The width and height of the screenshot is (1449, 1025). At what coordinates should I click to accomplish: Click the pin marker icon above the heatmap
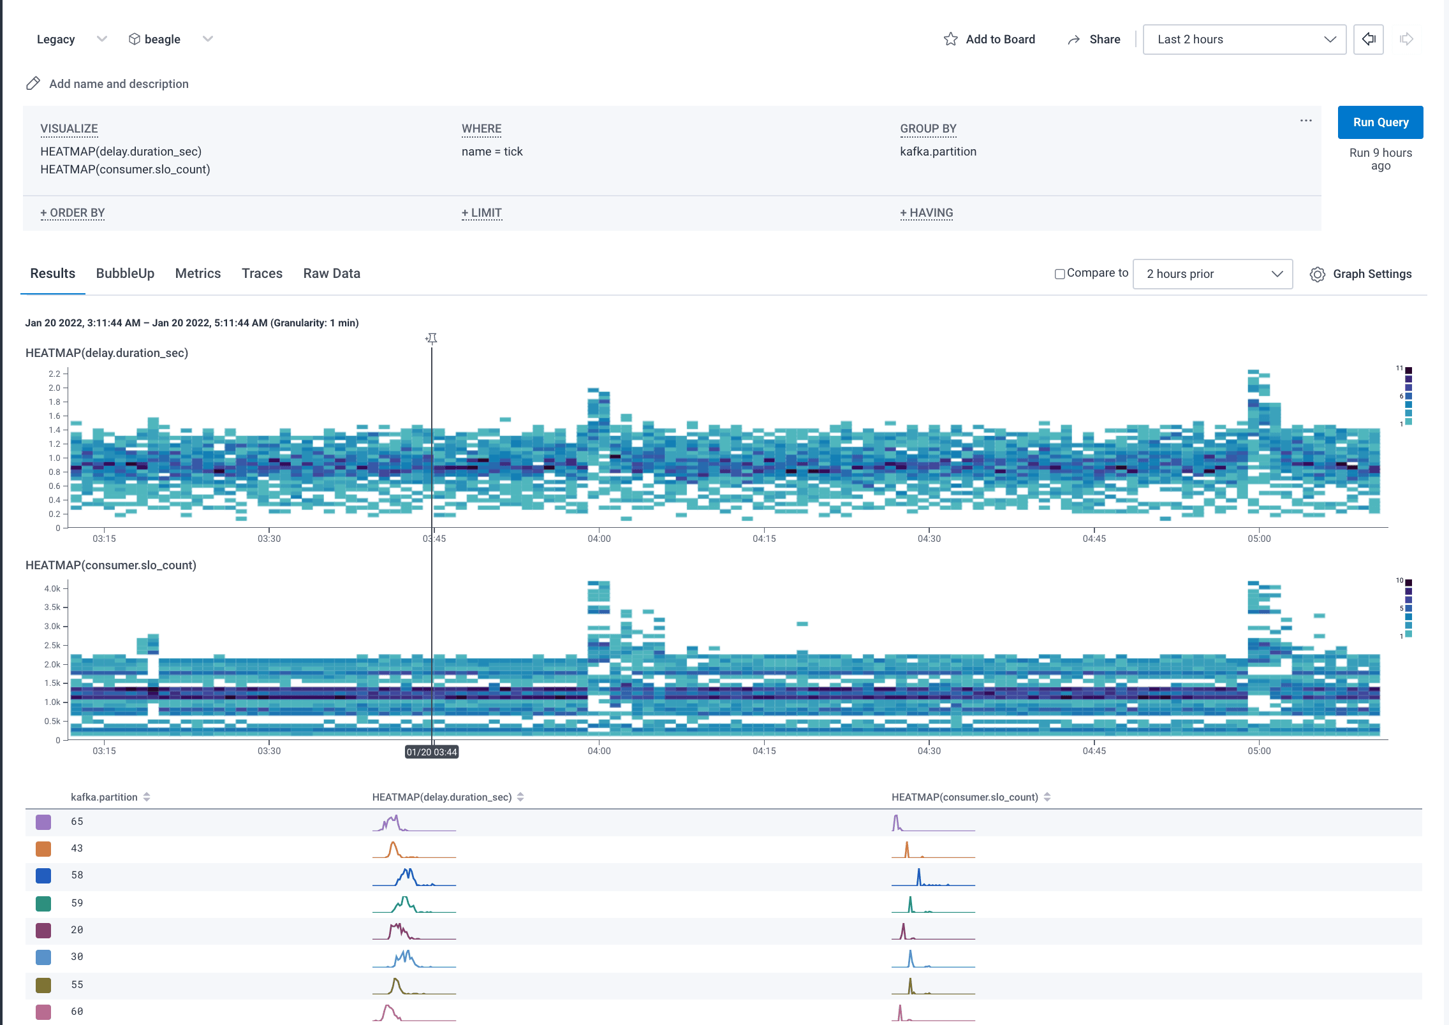[431, 338]
